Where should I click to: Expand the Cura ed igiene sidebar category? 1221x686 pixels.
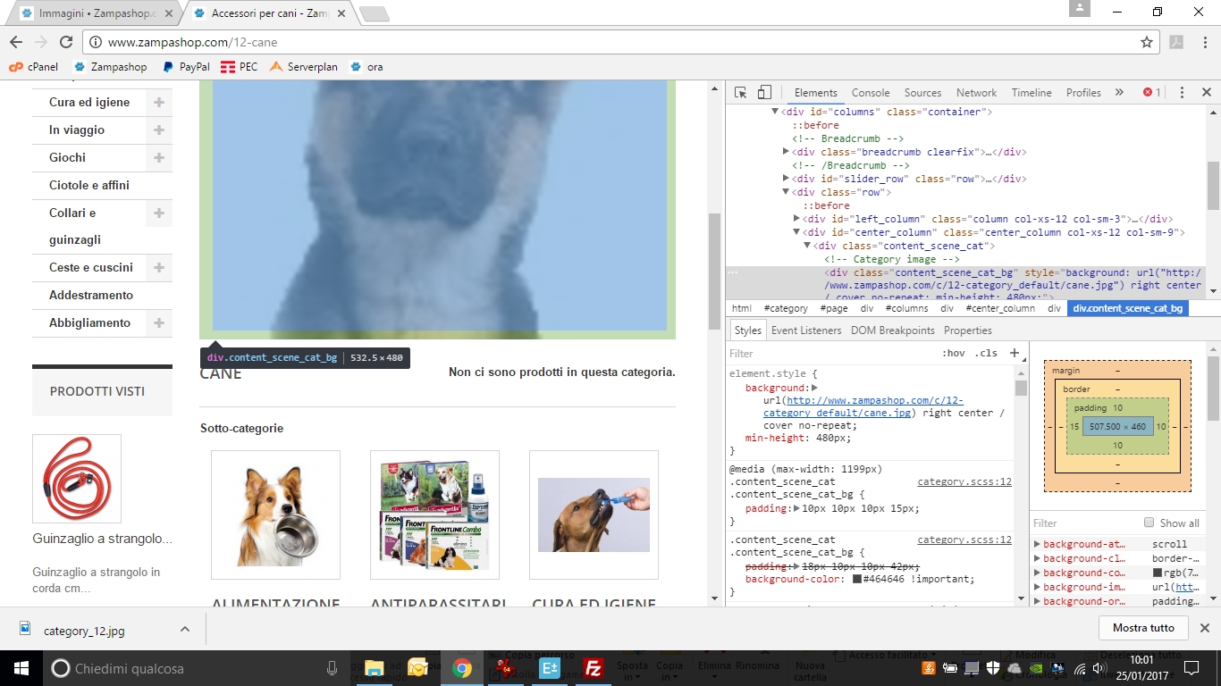point(159,103)
